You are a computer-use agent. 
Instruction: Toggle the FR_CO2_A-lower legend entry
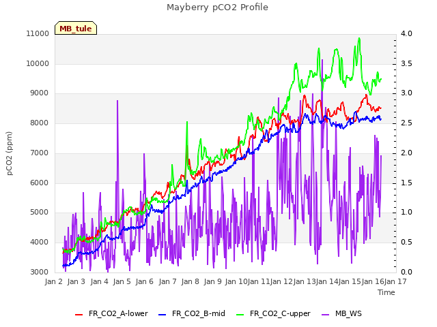[111, 313]
